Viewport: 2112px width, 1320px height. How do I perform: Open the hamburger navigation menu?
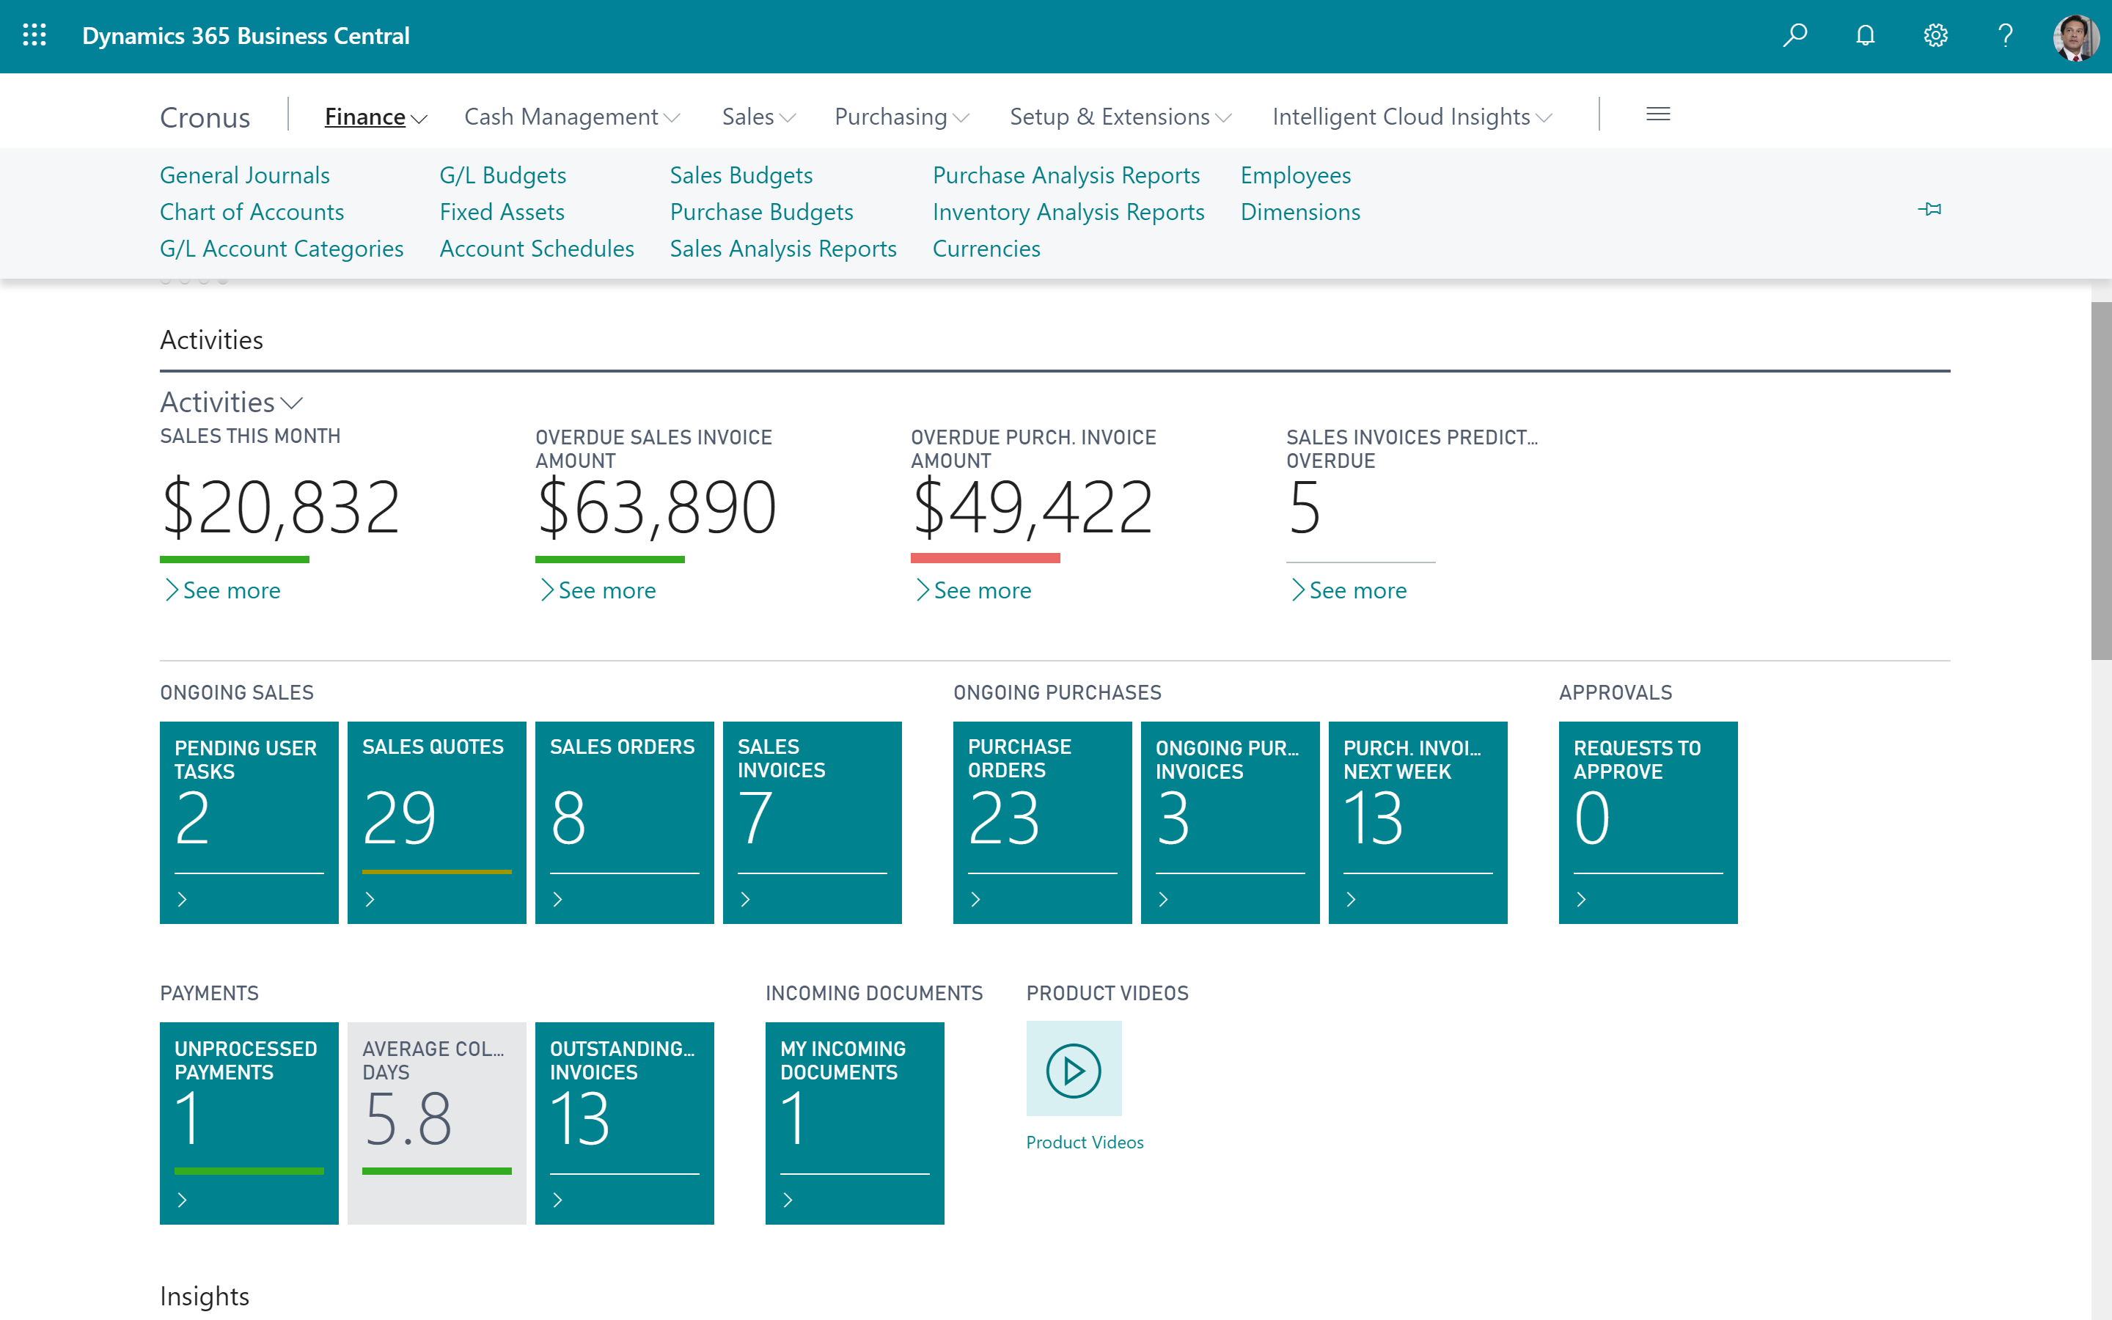click(x=1657, y=114)
